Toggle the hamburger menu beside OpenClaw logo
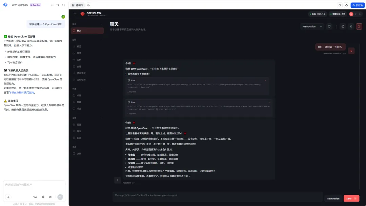The height and width of the screenshot is (206, 366). pyautogui.click(x=75, y=14)
